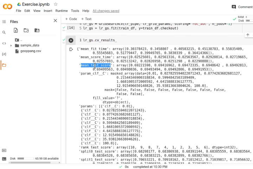The image size is (253, 169).
Task: Open the terminal icon in the sidebar
Action: [x=4, y=159]
